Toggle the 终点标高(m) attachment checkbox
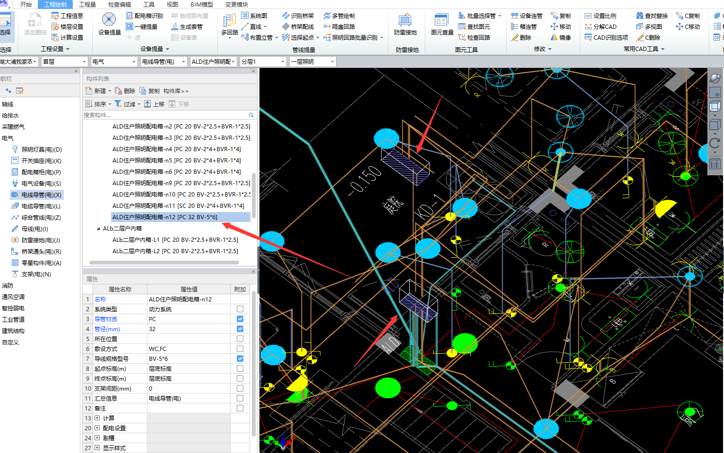Image resolution: width=724 pixels, height=453 pixels. click(x=240, y=378)
